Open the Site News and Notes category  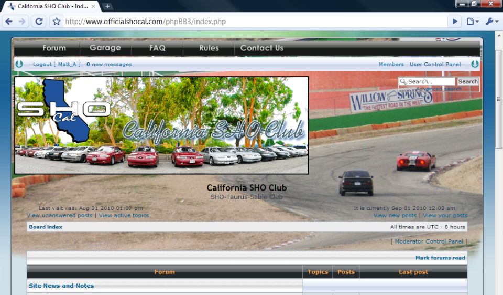coord(61,286)
